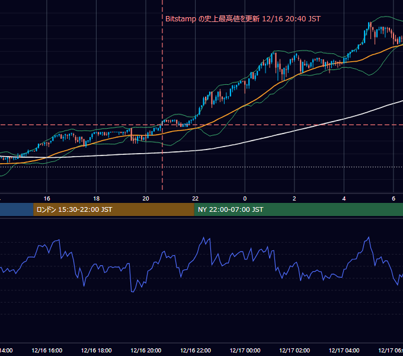Click the 12/17 02:00 date label
The height and width of the screenshot is (356, 403).
click(x=295, y=350)
